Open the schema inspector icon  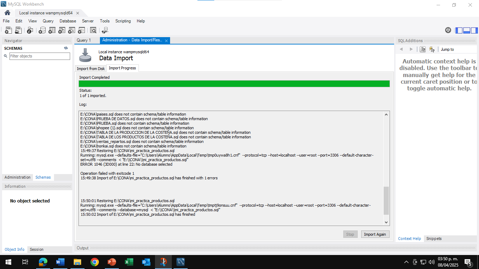coord(30,30)
